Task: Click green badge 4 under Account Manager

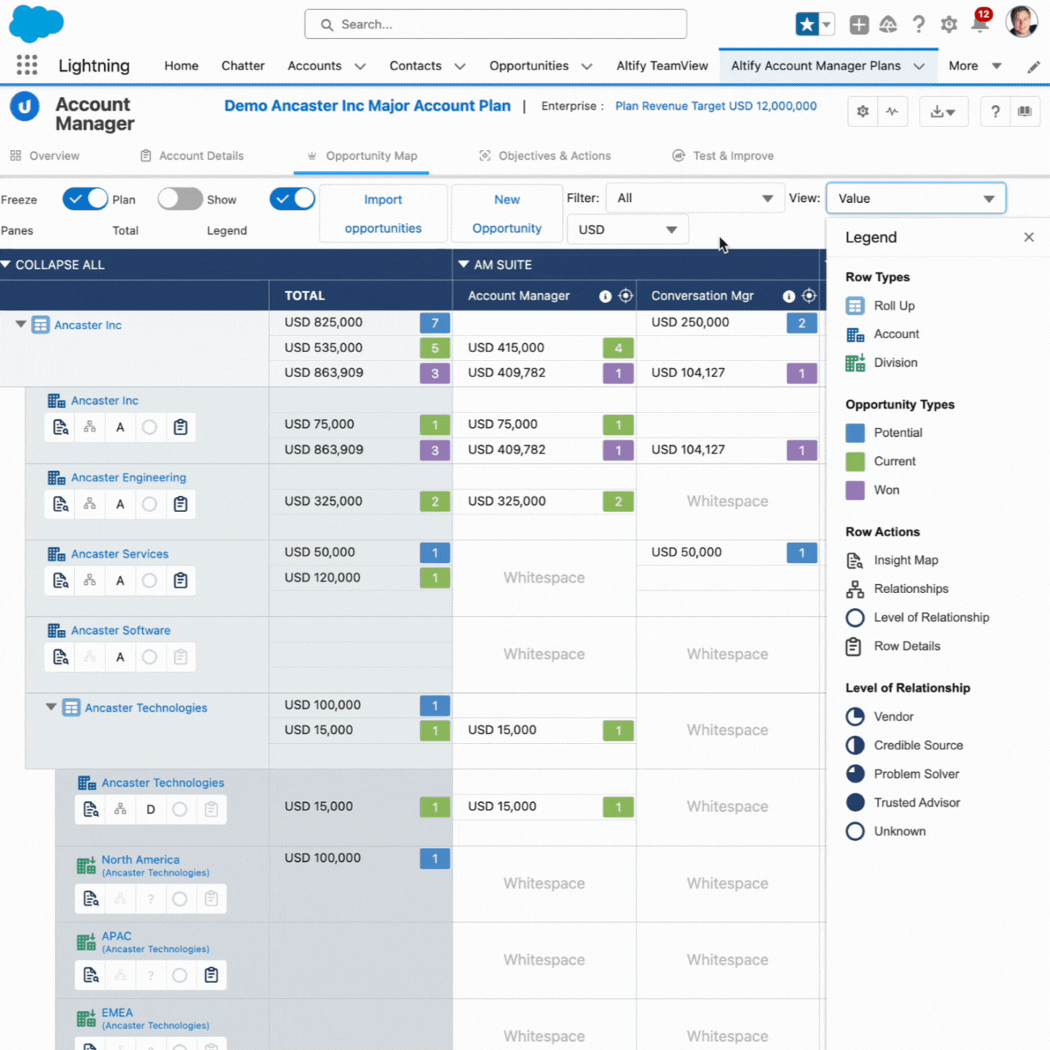Action: 618,349
